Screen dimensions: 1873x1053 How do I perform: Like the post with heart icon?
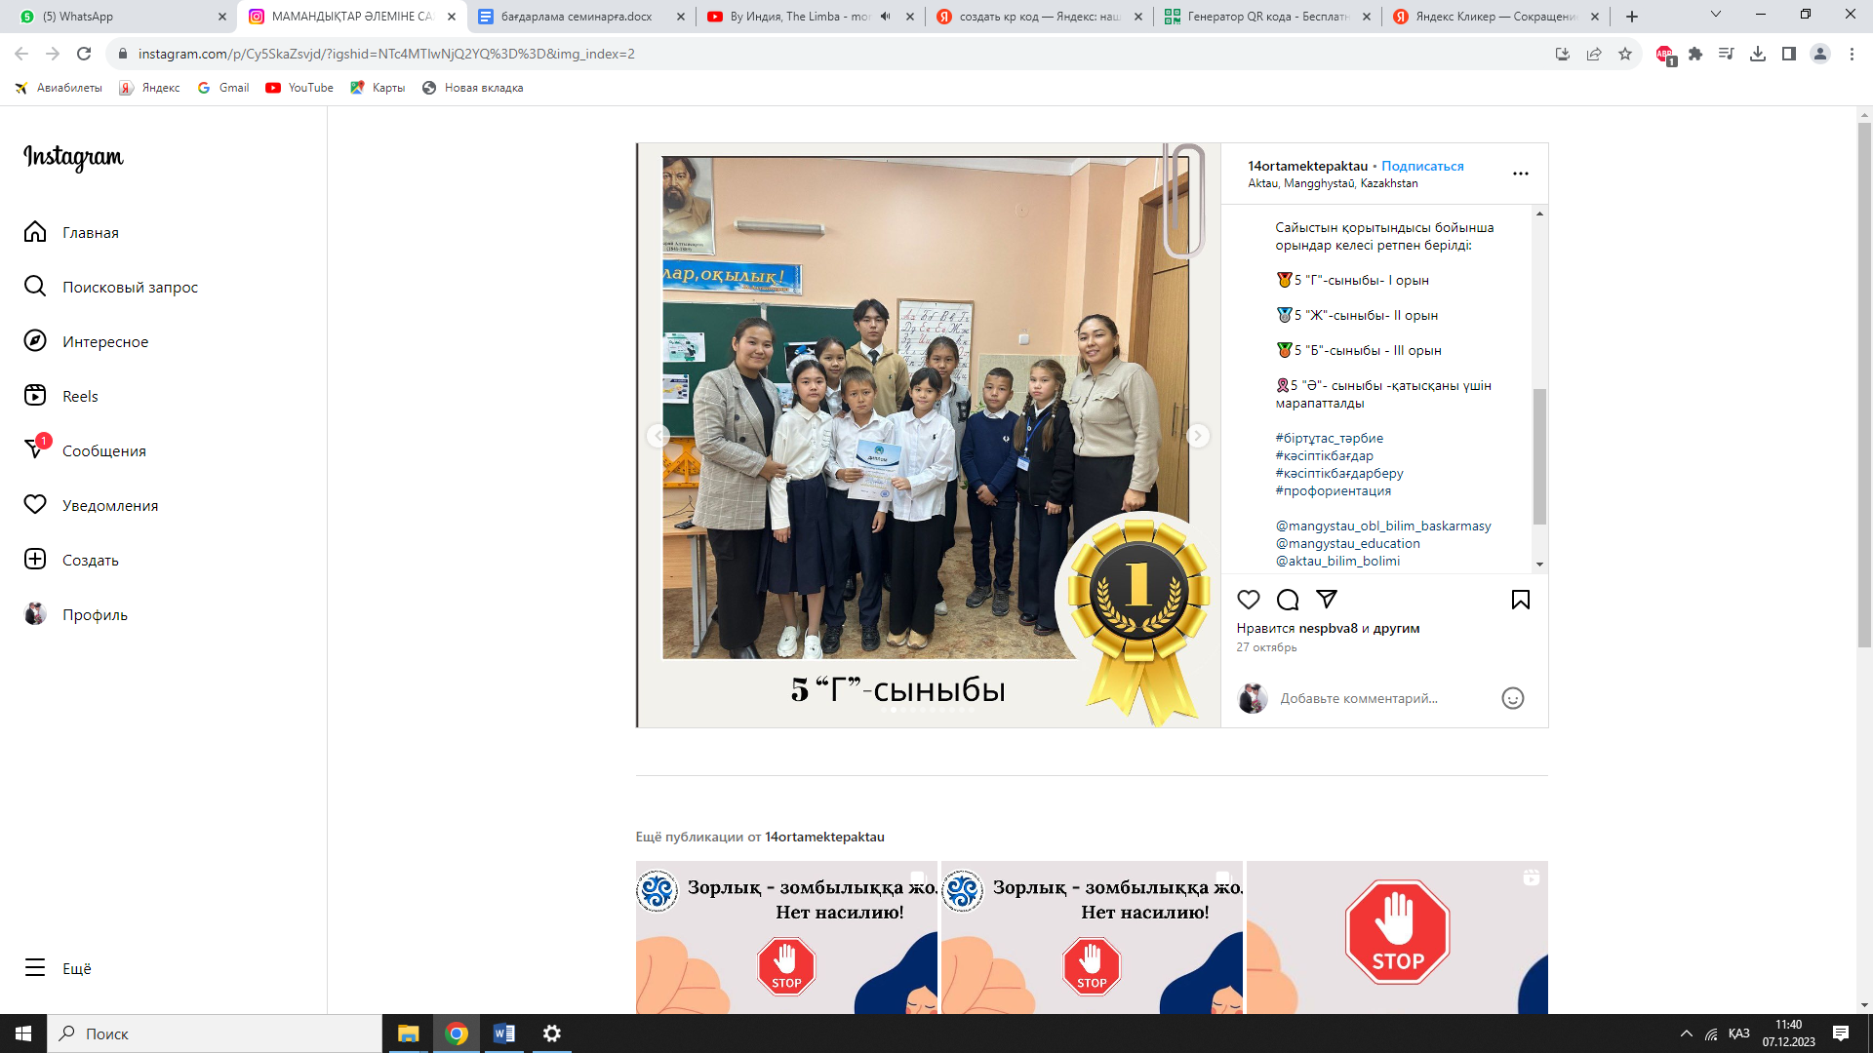[1248, 600]
